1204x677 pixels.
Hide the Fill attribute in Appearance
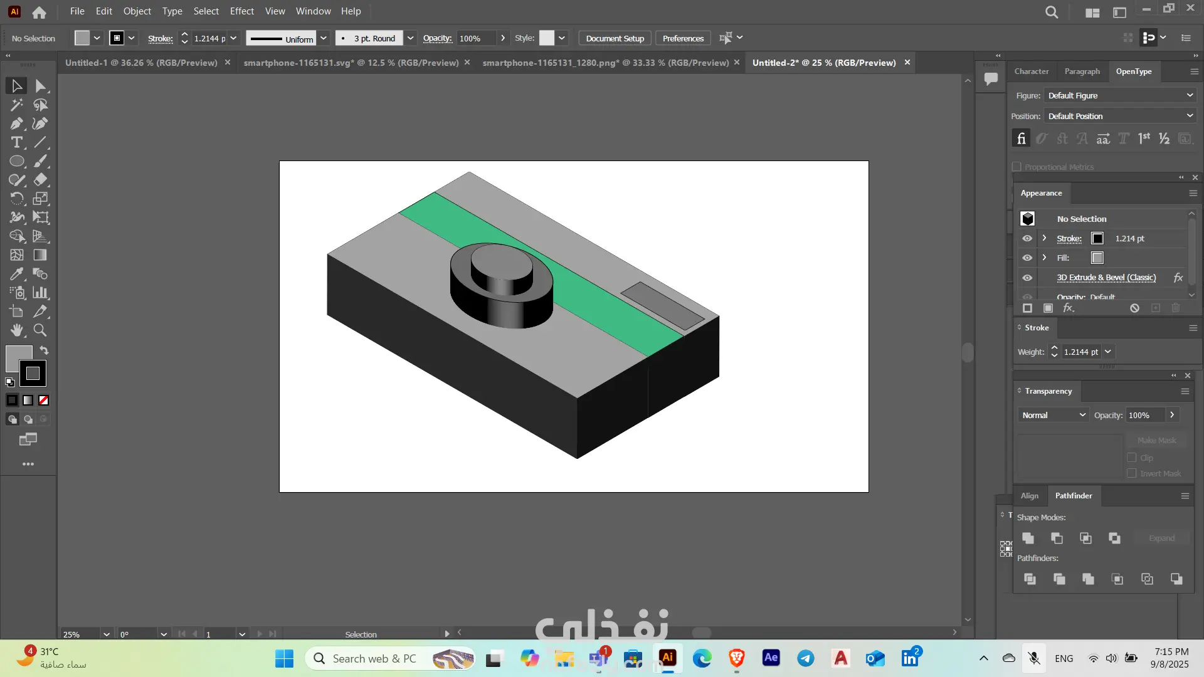click(x=1027, y=258)
